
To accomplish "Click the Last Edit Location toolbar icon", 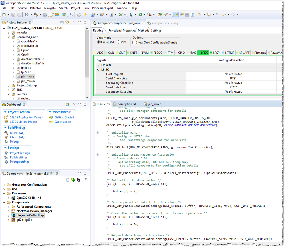I will point(218,15).
